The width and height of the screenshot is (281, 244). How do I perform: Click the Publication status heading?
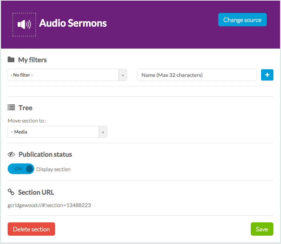pos(45,154)
